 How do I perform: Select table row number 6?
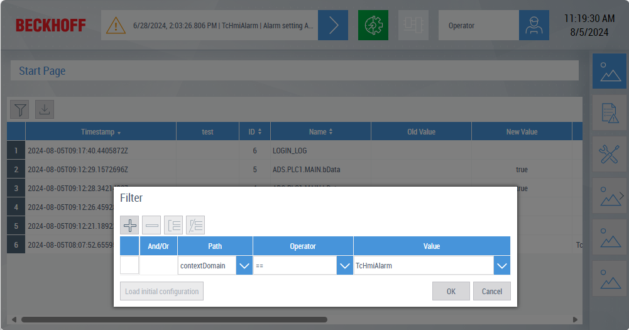coord(16,245)
